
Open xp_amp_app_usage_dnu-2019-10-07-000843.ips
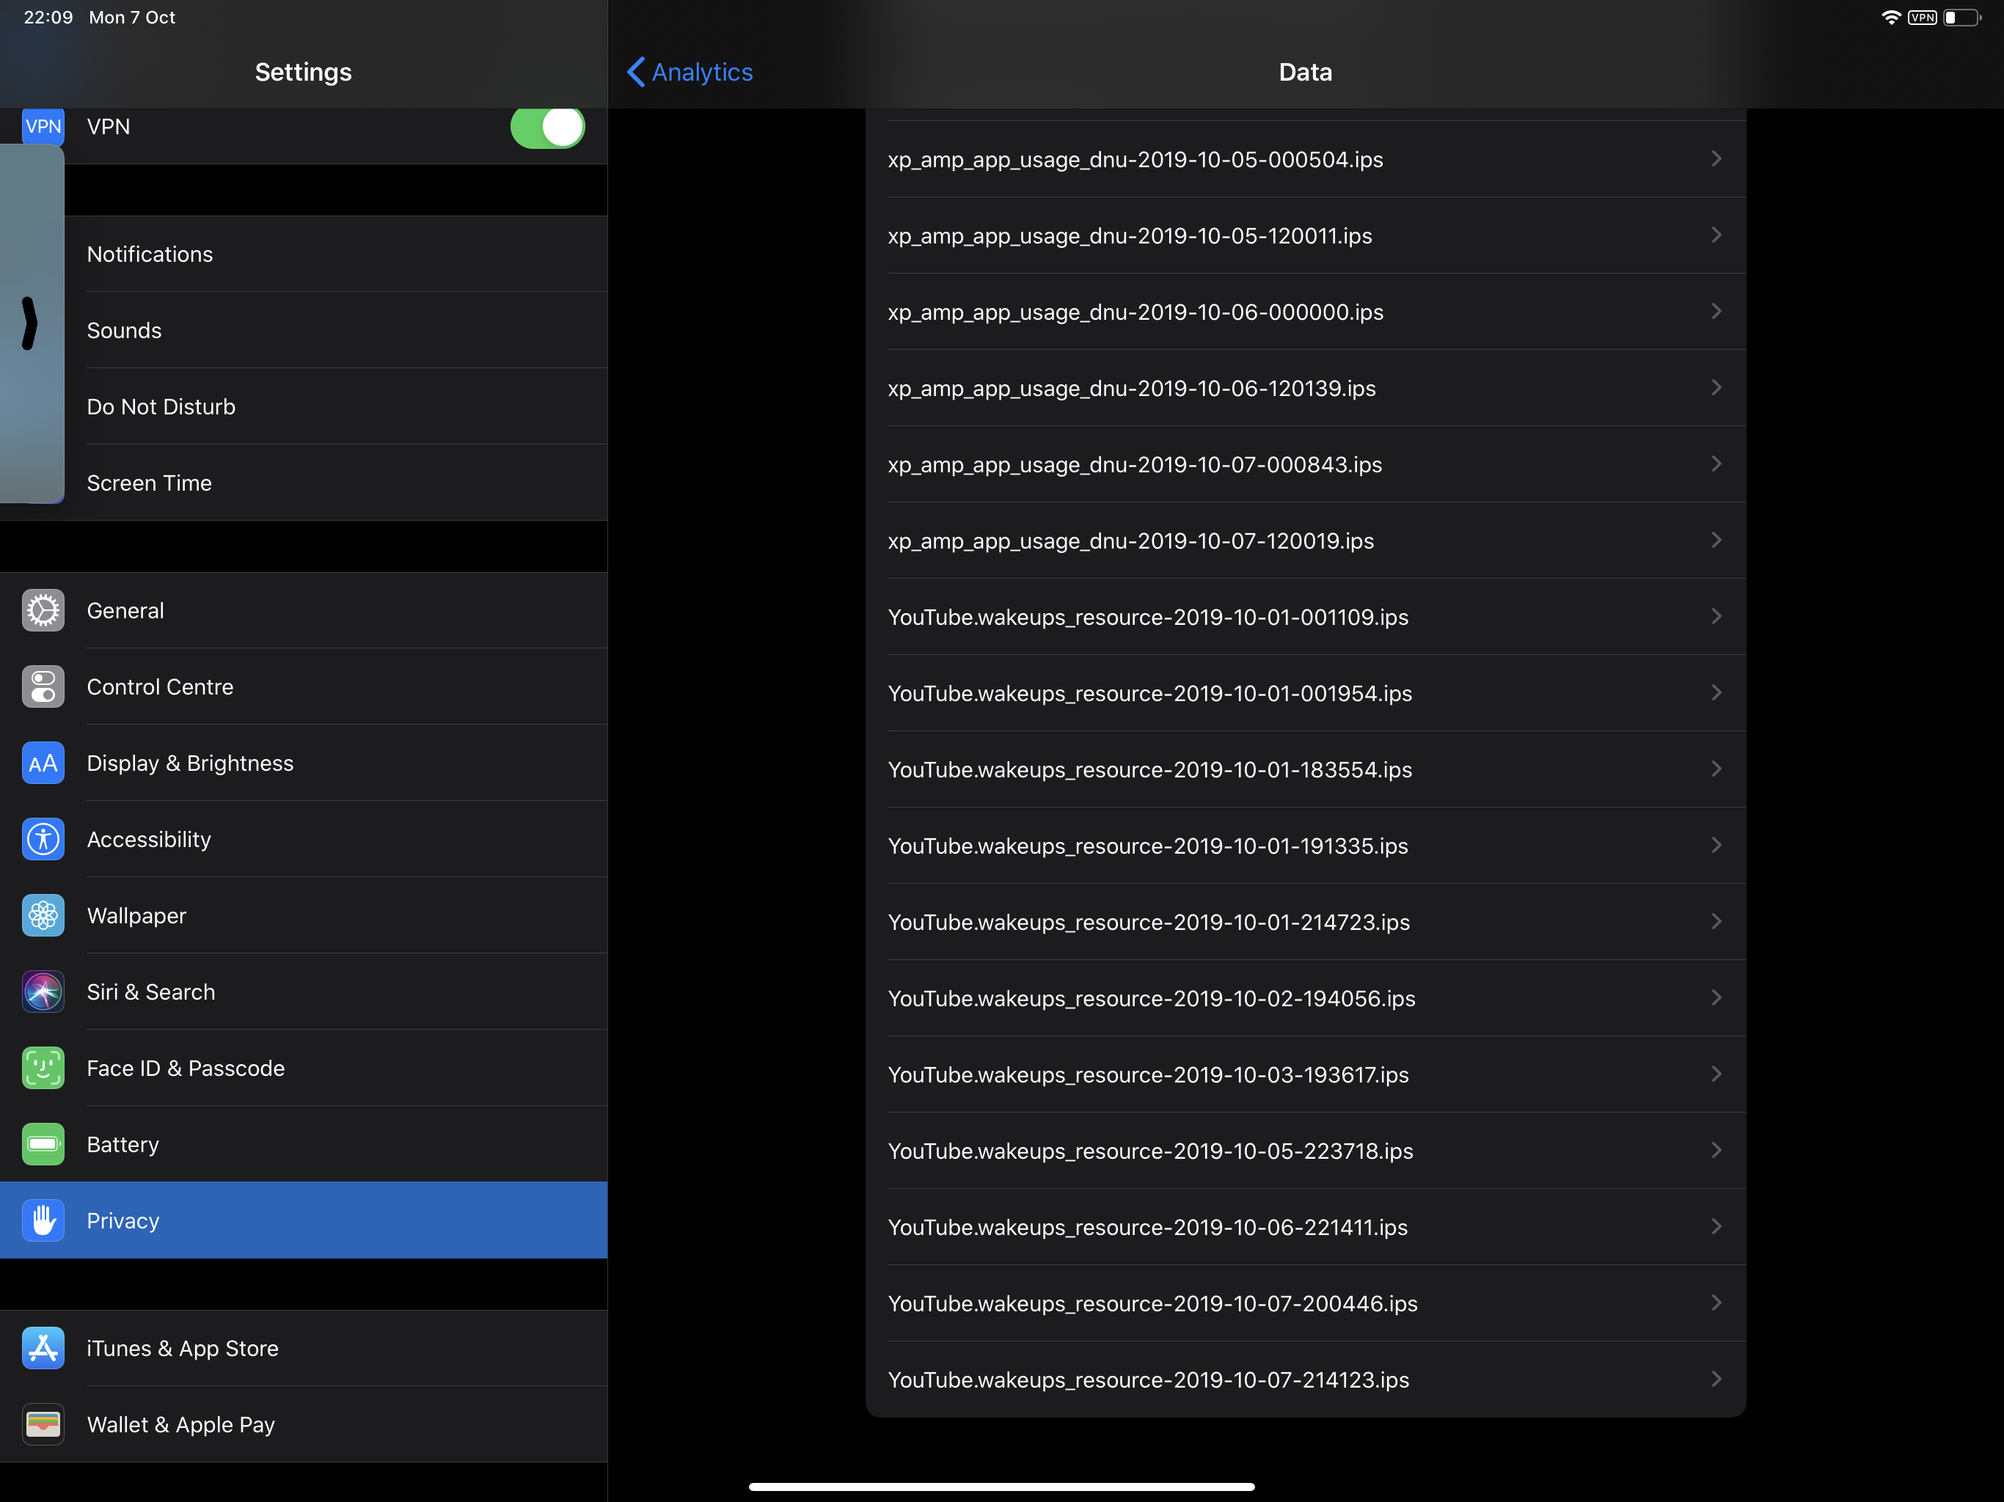click(1306, 464)
